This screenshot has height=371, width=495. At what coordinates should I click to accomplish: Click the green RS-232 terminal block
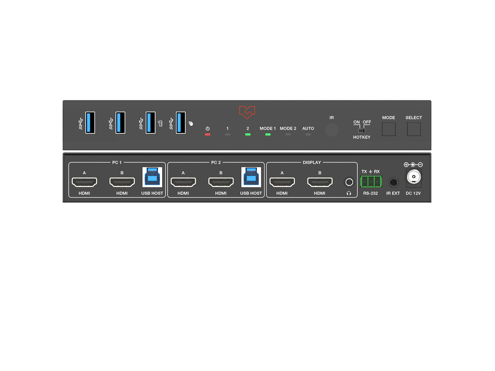click(x=371, y=182)
